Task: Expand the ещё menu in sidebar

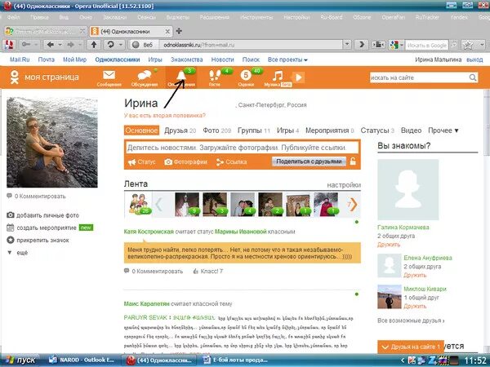Action: tap(18, 253)
